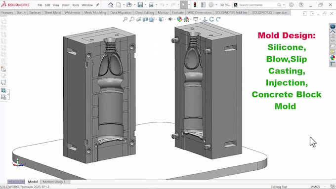This screenshot has height=189, width=336.
Task: Open File Properties icon next to traffic light
Action: (203, 5)
